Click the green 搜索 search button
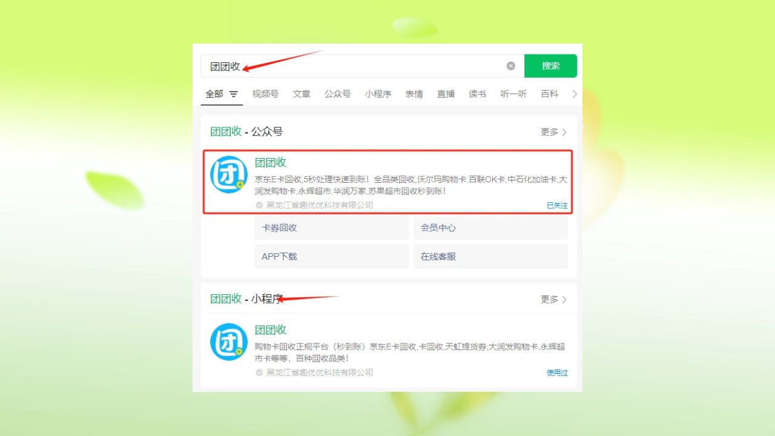This screenshot has width=775, height=436. 550,66
